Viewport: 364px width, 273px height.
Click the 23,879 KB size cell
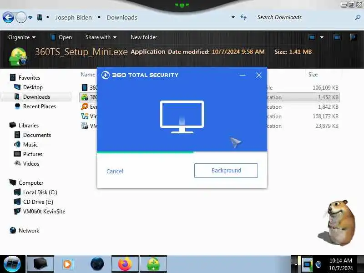327,126
